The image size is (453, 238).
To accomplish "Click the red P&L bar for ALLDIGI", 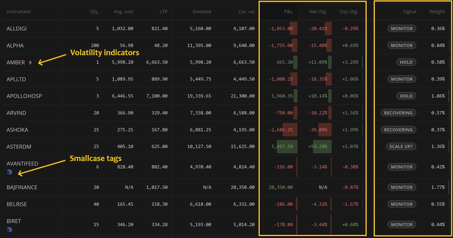I will [294, 28].
